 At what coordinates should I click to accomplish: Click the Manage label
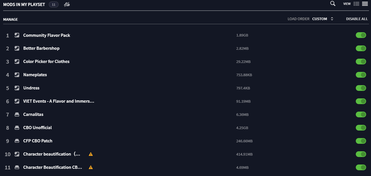[x=11, y=20]
